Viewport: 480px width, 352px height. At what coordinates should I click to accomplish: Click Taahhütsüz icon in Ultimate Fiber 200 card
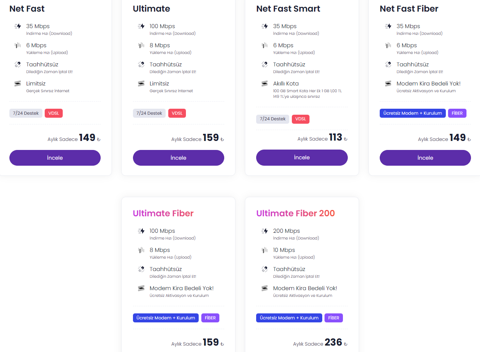(x=264, y=269)
